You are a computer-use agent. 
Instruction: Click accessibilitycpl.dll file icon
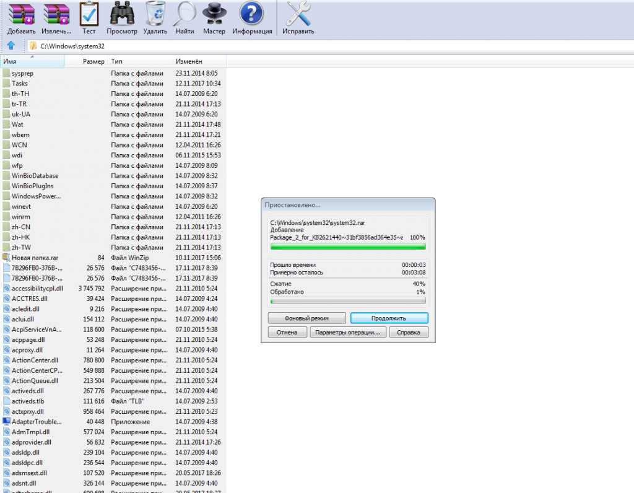6,289
